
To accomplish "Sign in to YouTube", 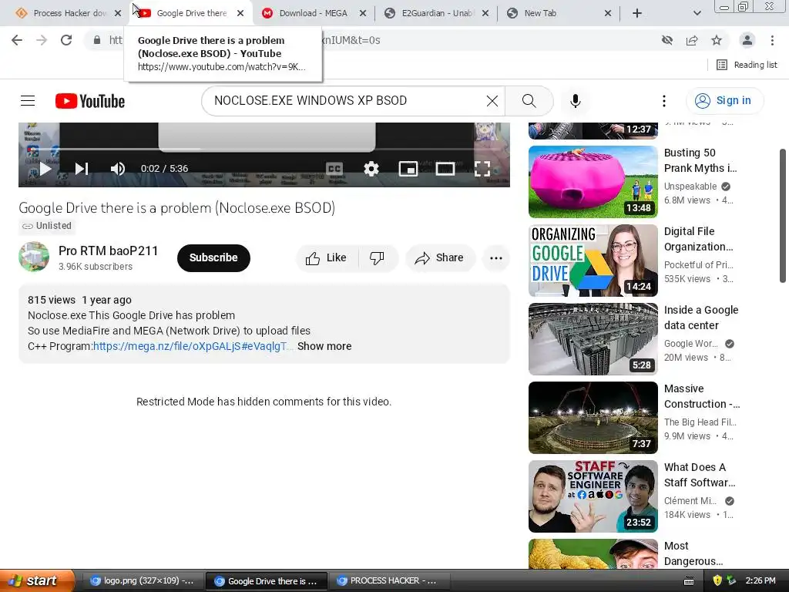I will [724, 101].
